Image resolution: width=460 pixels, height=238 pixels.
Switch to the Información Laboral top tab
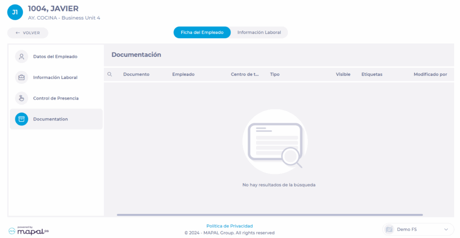coord(259,33)
